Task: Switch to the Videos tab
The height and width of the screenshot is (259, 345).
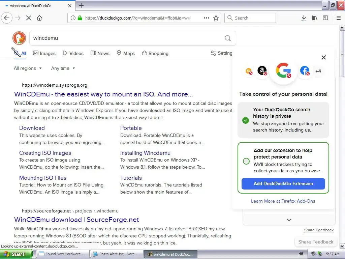Action: (x=73, y=53)
